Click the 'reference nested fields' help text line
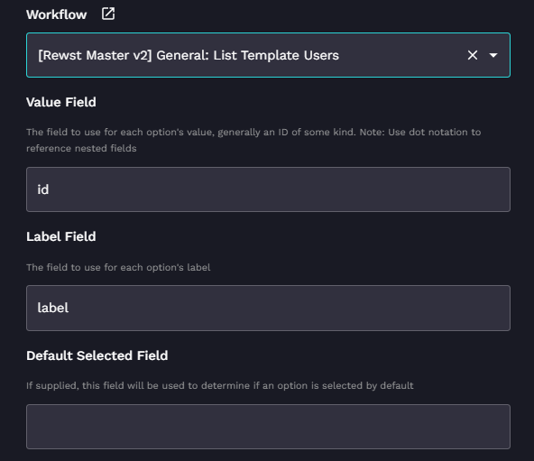Viewport: 534px width, 461px height. (x=81, y=149)
